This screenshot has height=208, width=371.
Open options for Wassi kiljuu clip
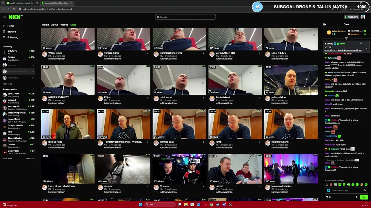tap(92, 53)
